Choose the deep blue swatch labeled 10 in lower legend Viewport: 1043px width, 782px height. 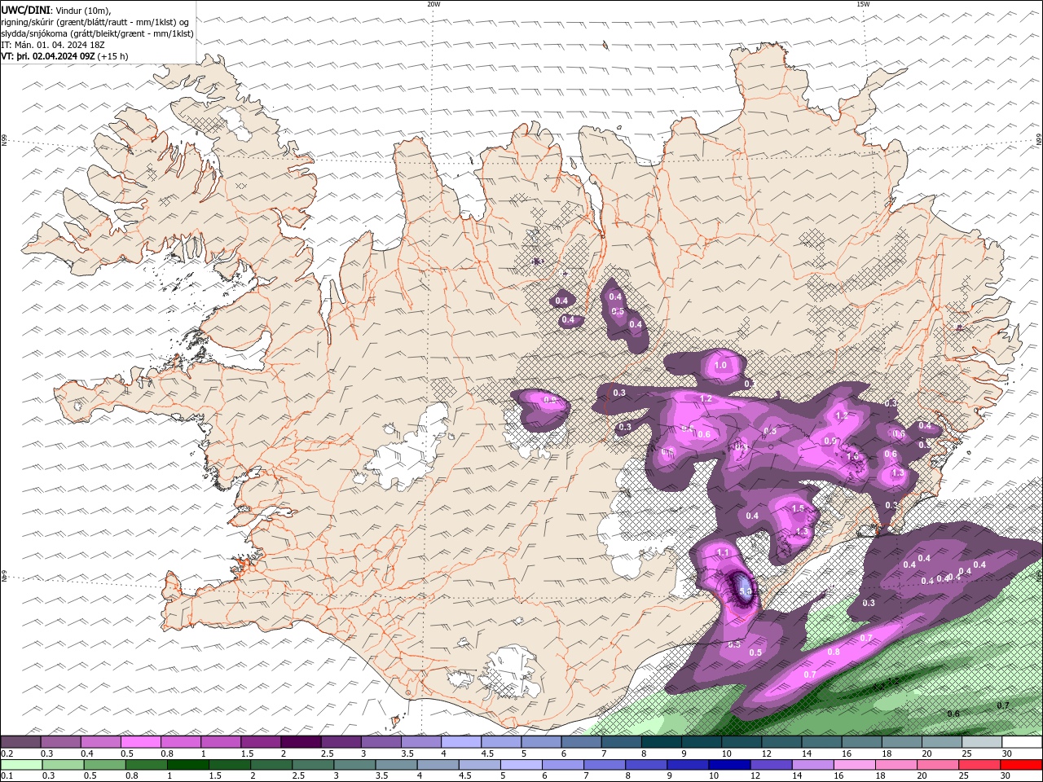coord(729,765)
